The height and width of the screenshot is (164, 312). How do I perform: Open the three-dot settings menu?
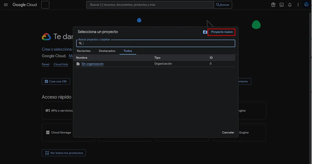pos(298,5)
